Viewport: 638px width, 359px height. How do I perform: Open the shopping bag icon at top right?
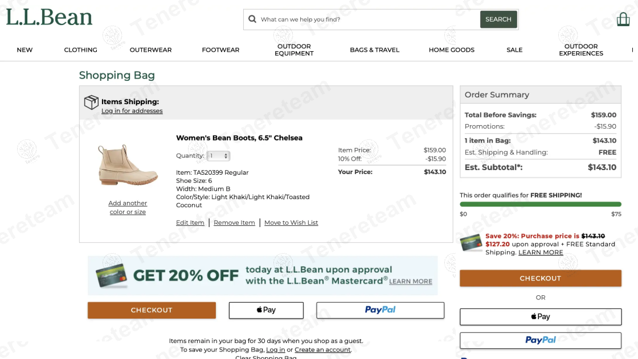click(x=623, y=19)
